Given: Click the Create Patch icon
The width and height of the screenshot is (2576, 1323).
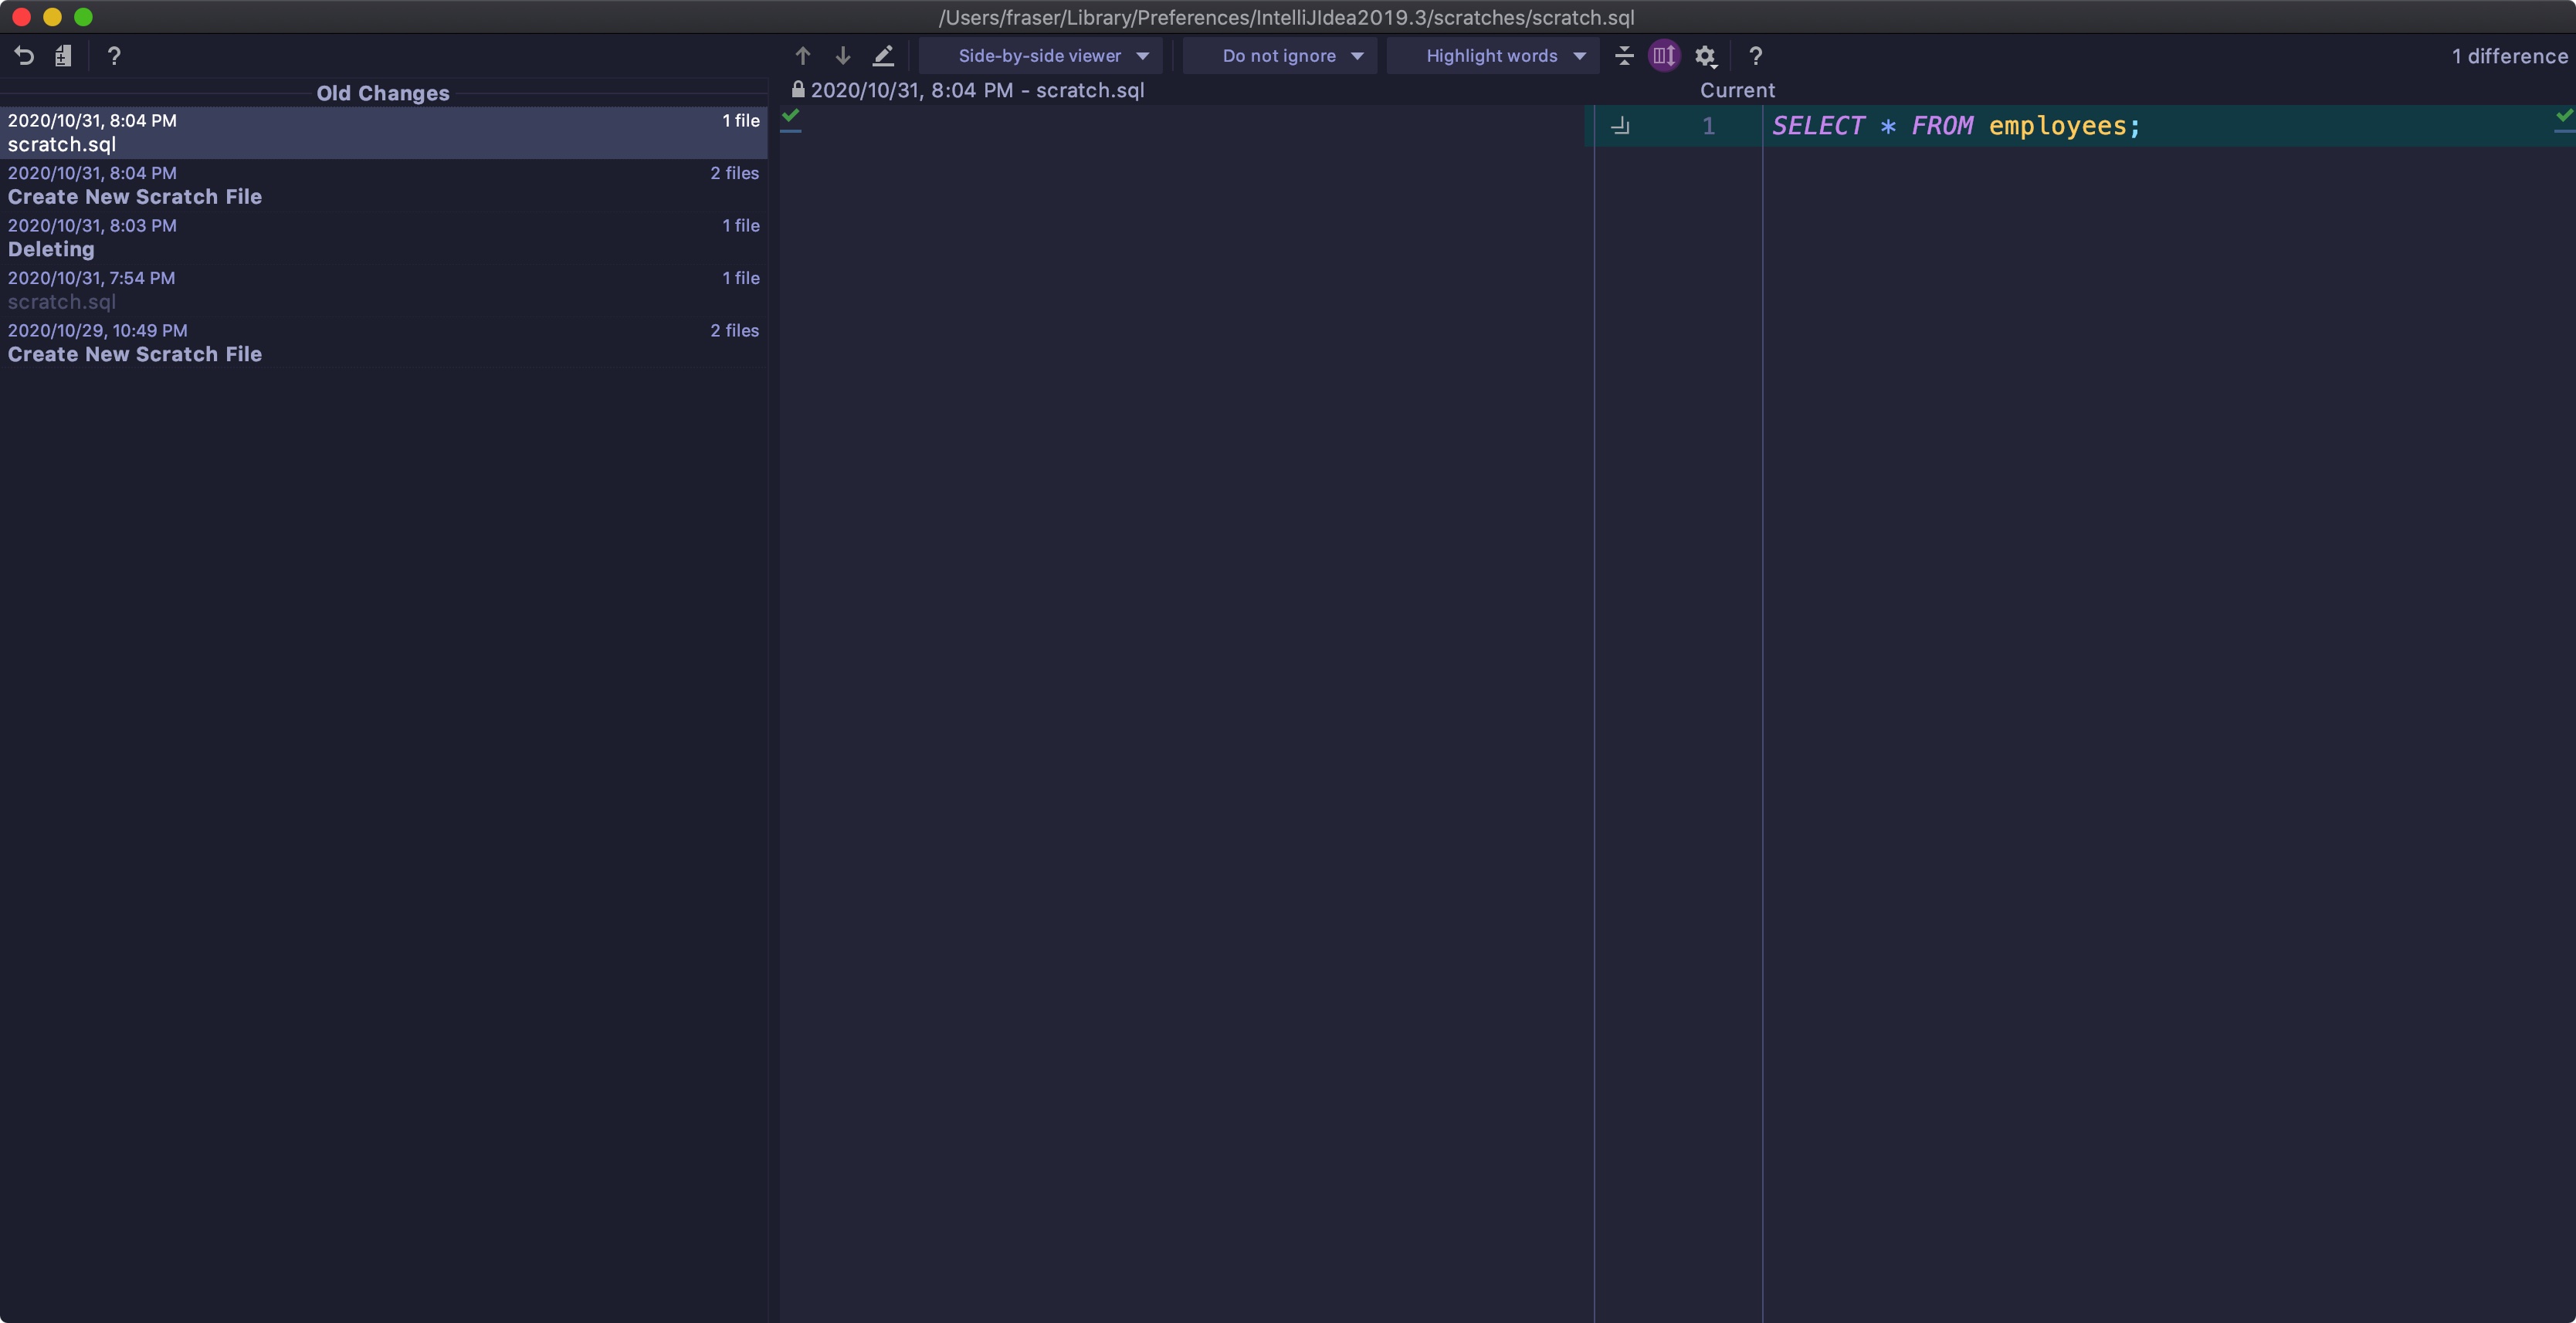Looking at the screenshot, I should click(63, 56).
